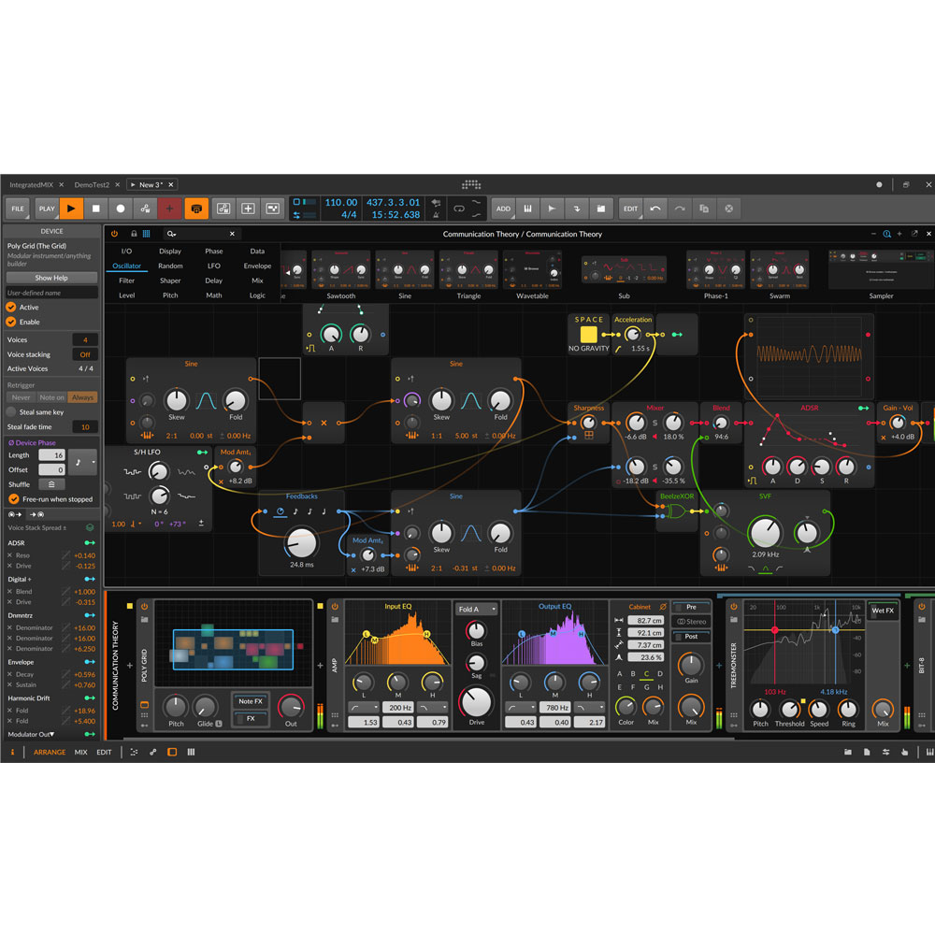The image size is (935, 935).
Task: Click the Show Help button
Action: tap(51, 278)
